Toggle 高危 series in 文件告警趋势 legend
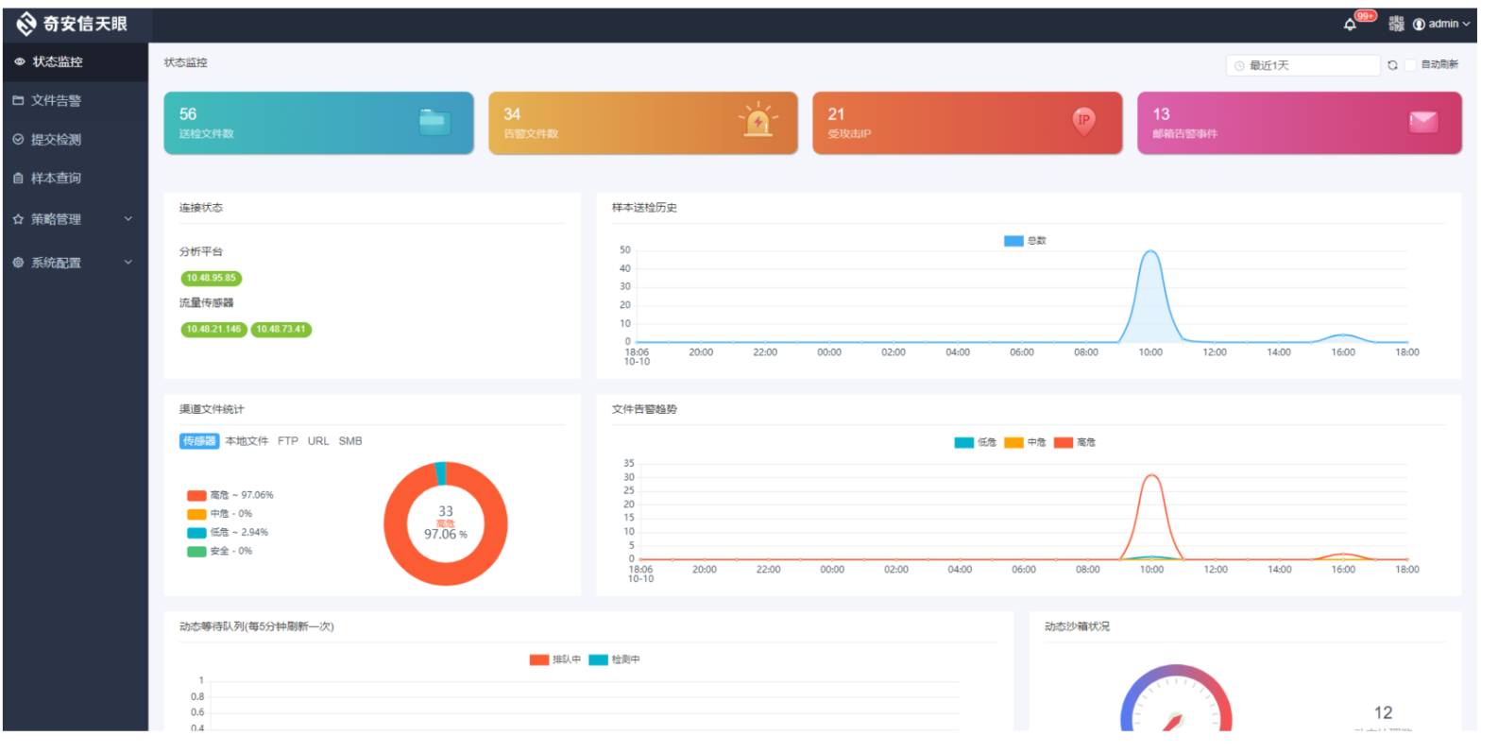 pyautogui.click(x=1075, y=442)
